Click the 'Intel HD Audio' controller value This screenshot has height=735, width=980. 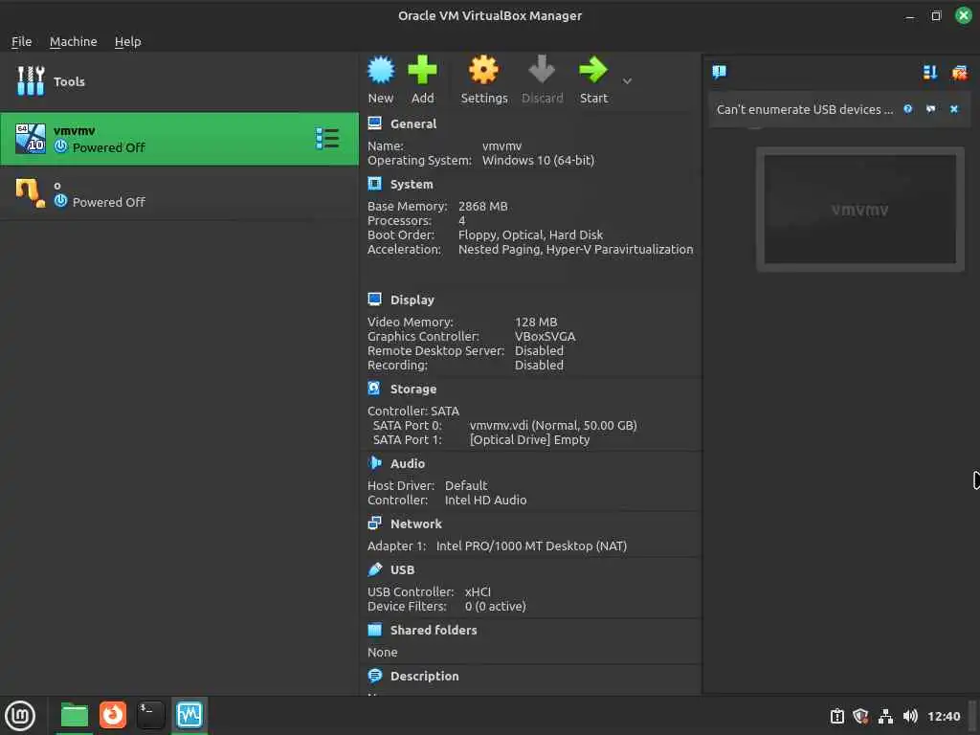coord(485,500)
